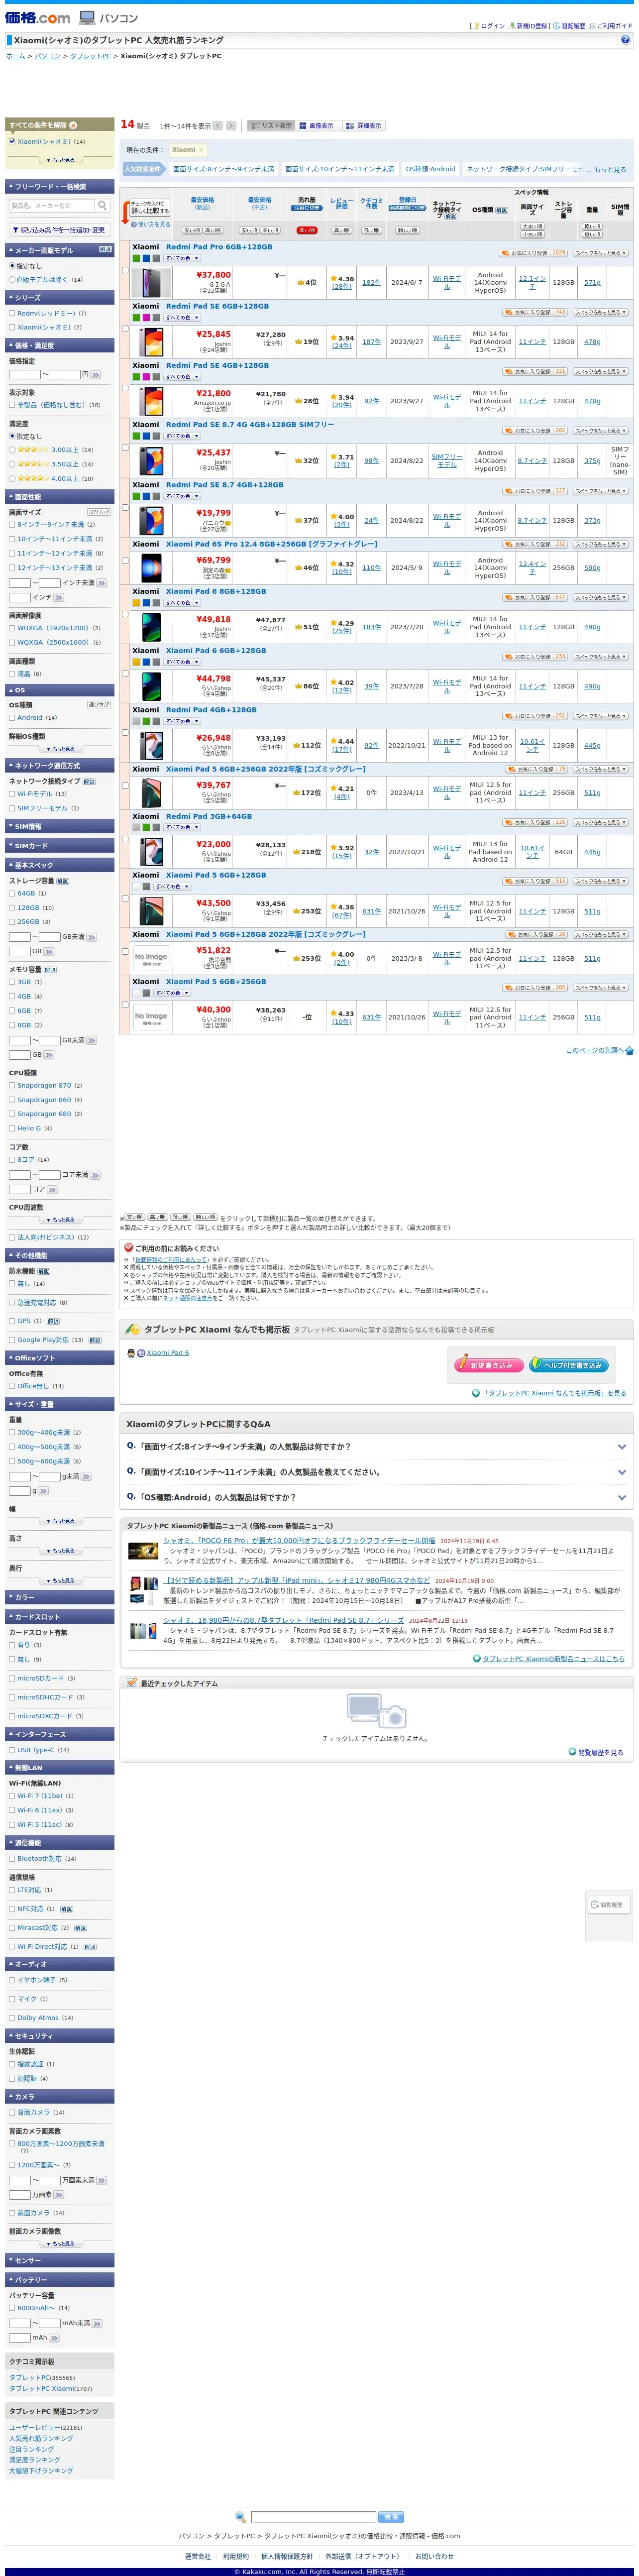Collapse the カードスロット sidebar section
Viewport: 639px width, 2576px height.
coord(59,1617)
